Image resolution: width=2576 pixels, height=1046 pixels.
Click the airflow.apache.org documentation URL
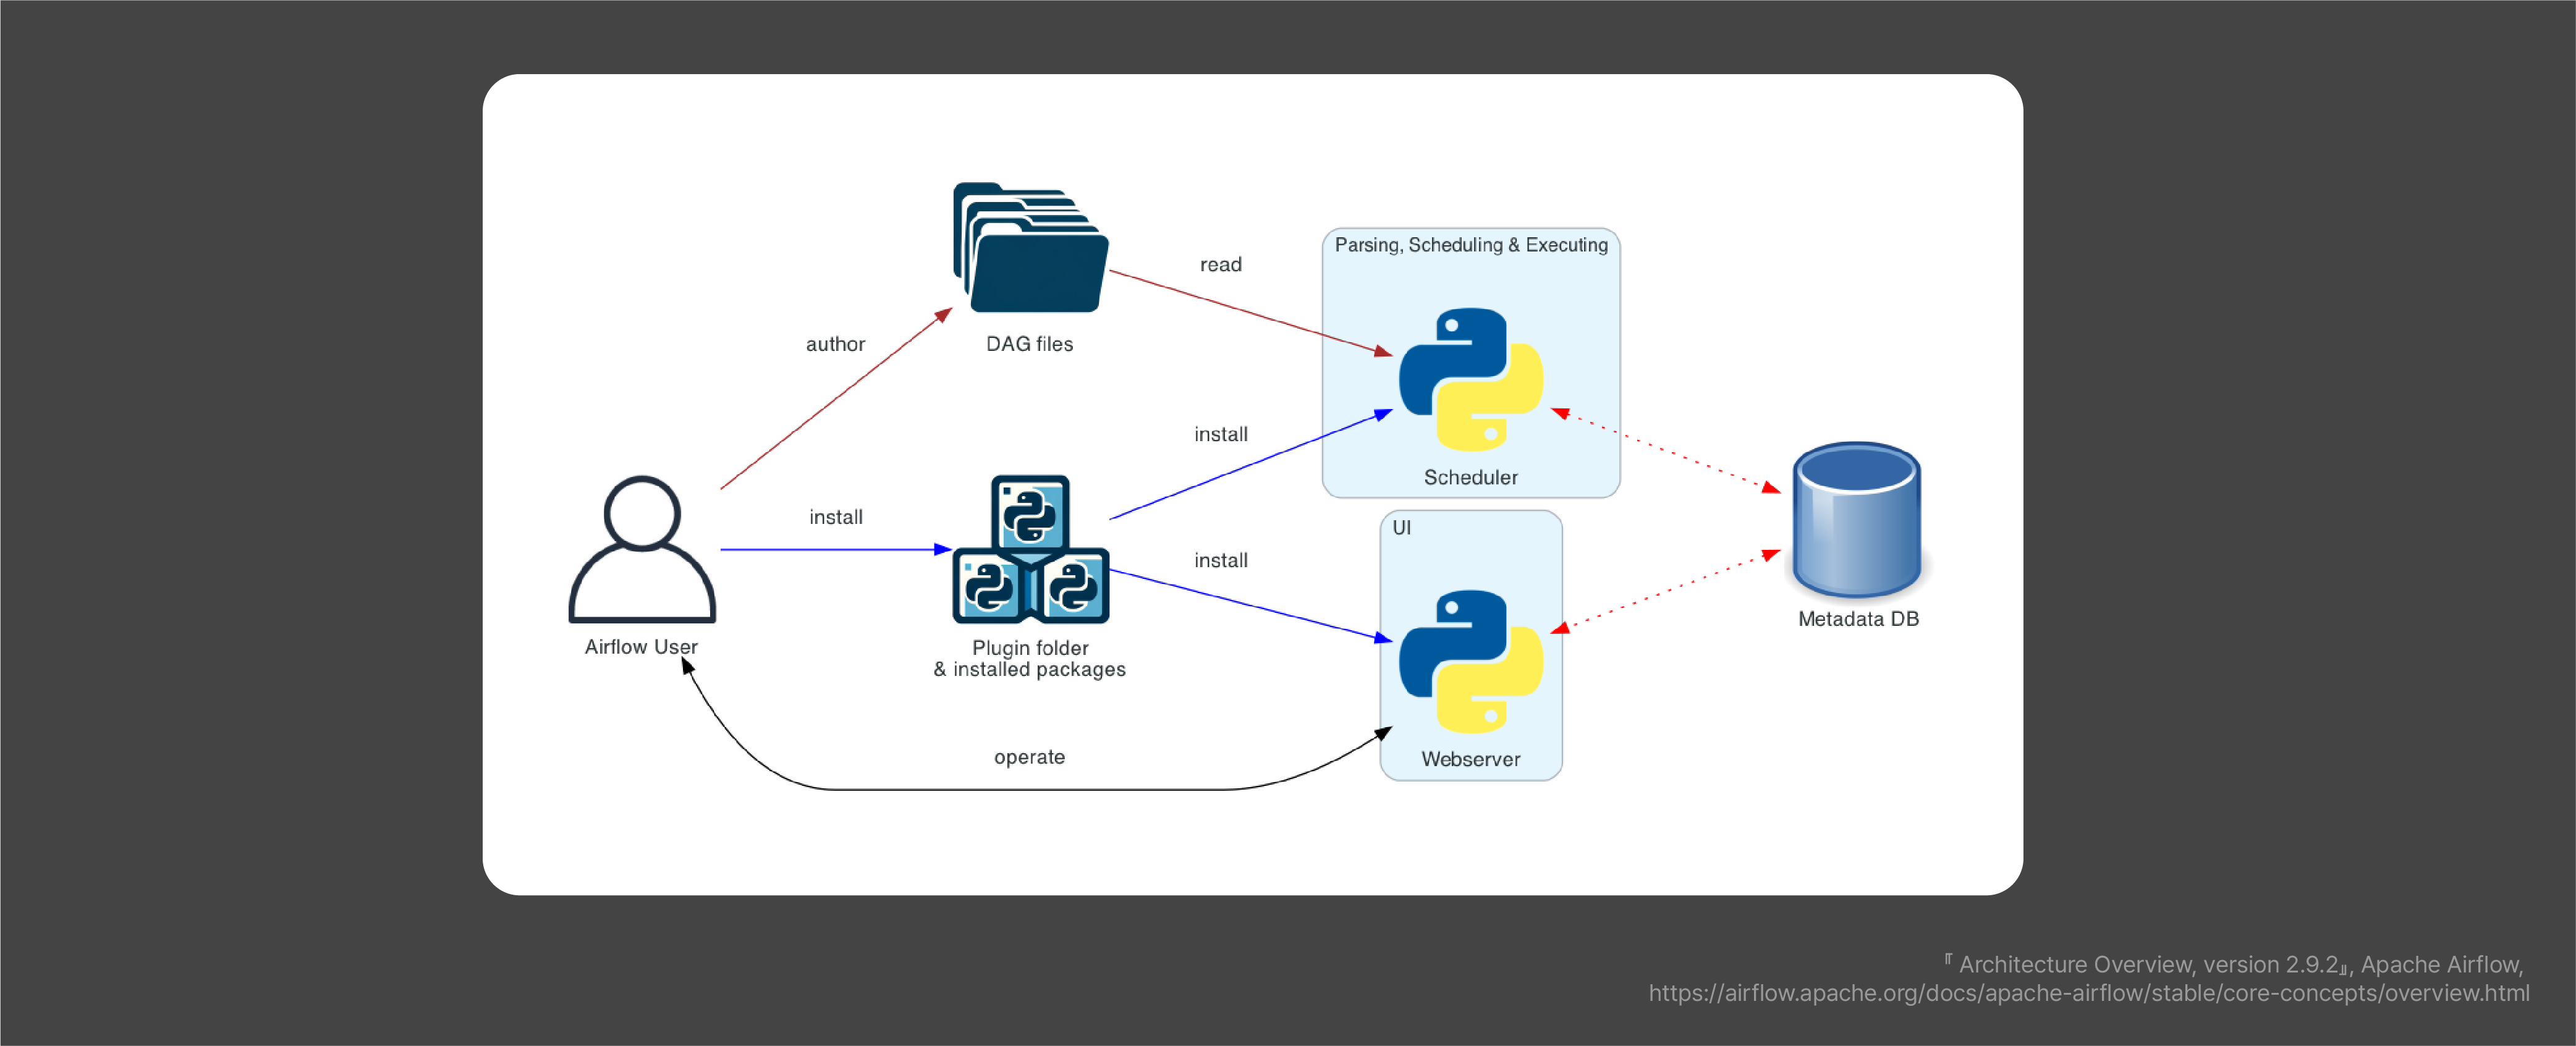click(2089, 993)
